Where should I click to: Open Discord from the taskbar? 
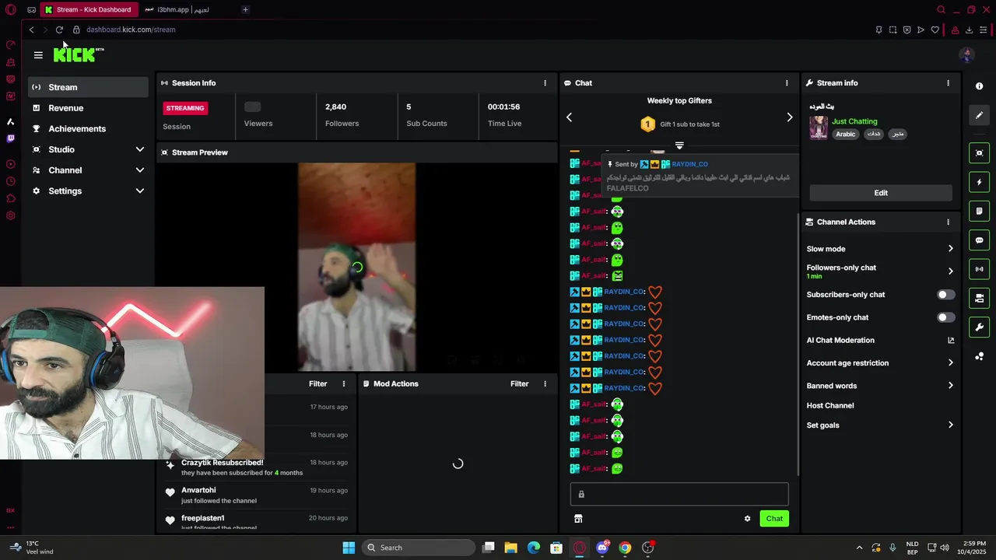tap(602, 548)
